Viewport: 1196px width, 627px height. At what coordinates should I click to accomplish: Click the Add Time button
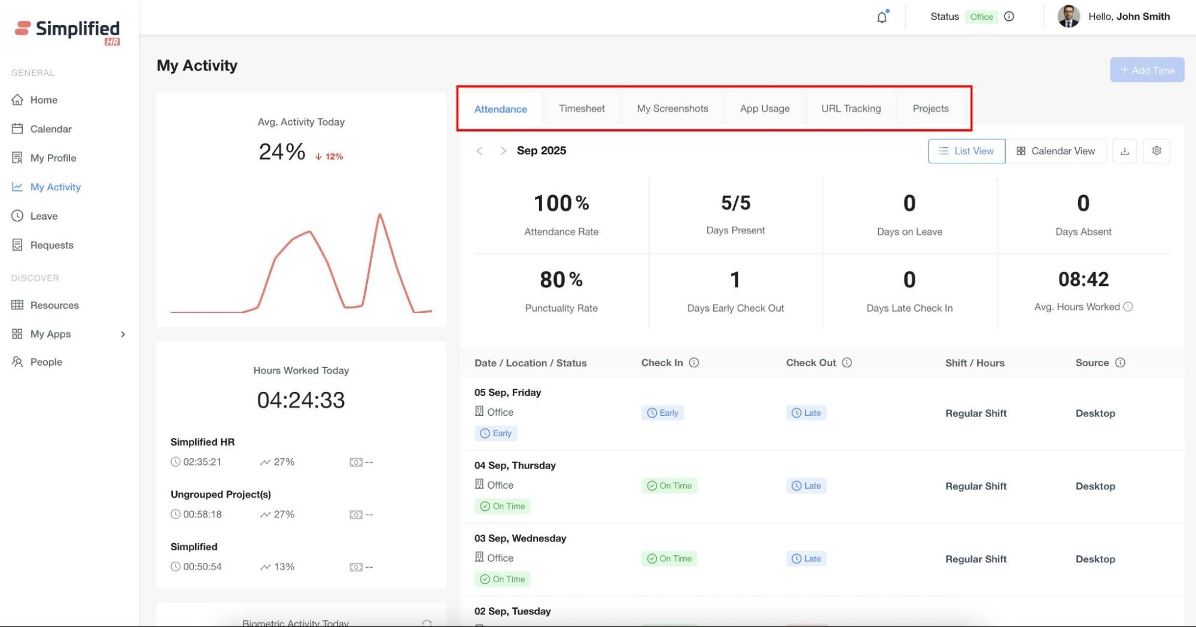[1147, 70]
